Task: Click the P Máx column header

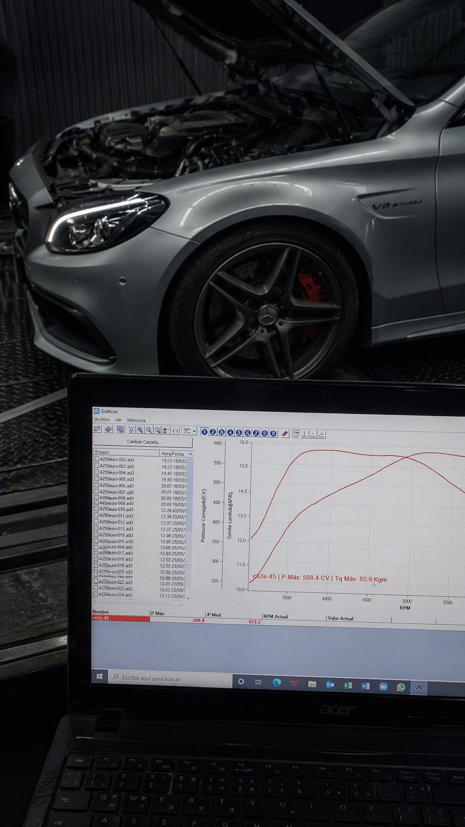Action: (x=177, y=613)
